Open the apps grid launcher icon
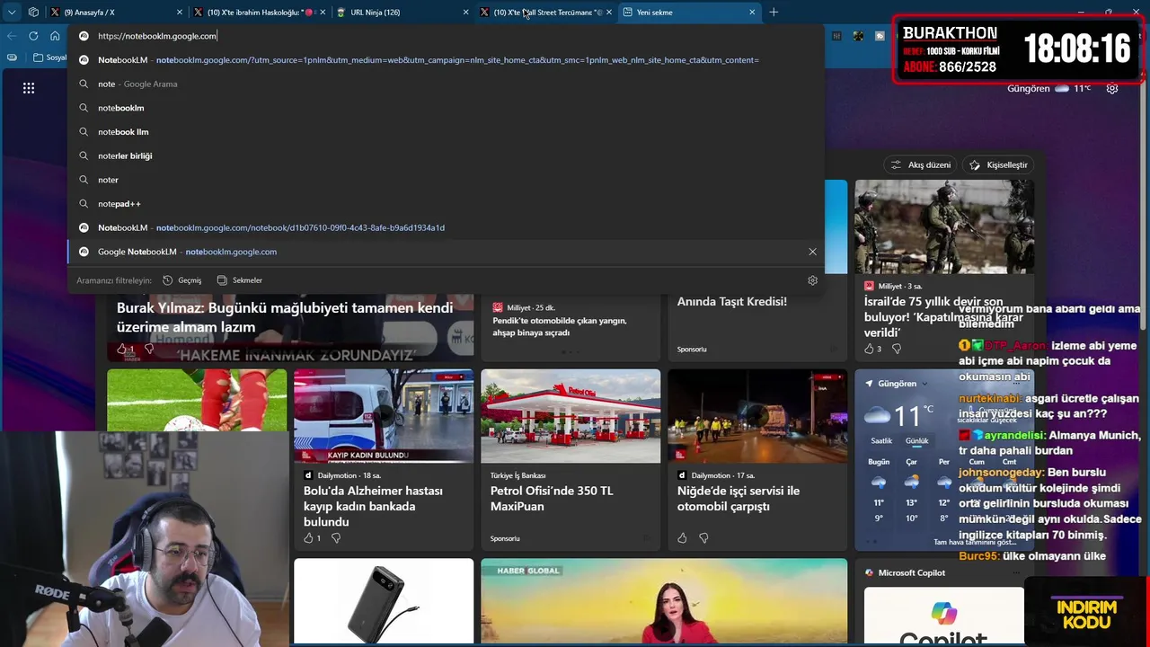The image size is (1150, 647). click(29, 88)
